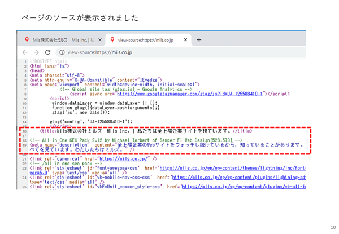Image resolution: width=339 pixels, height=234 pixels.
Task: Open the googletagmanager gtag/js script link
Action: [190, 94]
